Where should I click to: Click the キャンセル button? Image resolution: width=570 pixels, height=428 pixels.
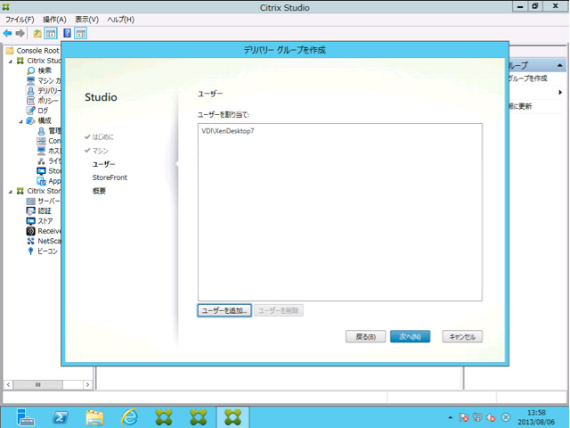coord(462,337)
